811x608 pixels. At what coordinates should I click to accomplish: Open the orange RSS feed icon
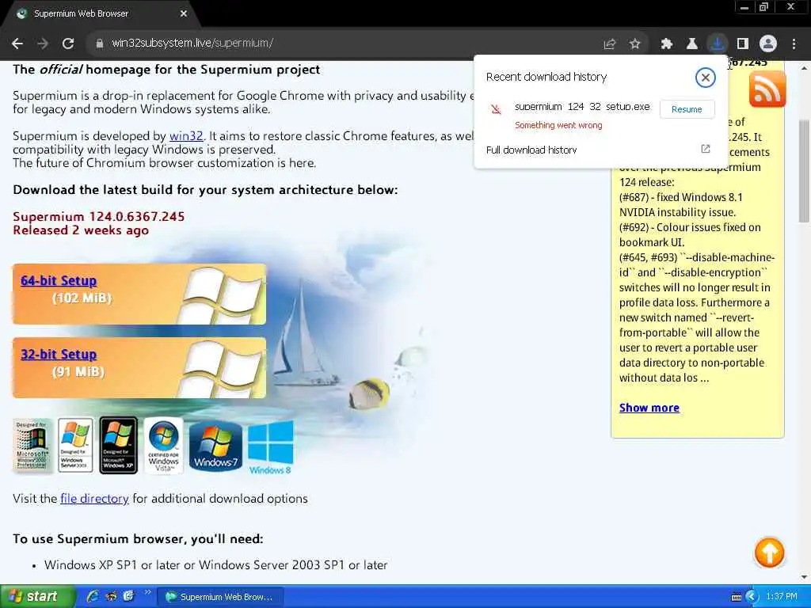click(767, 89)
